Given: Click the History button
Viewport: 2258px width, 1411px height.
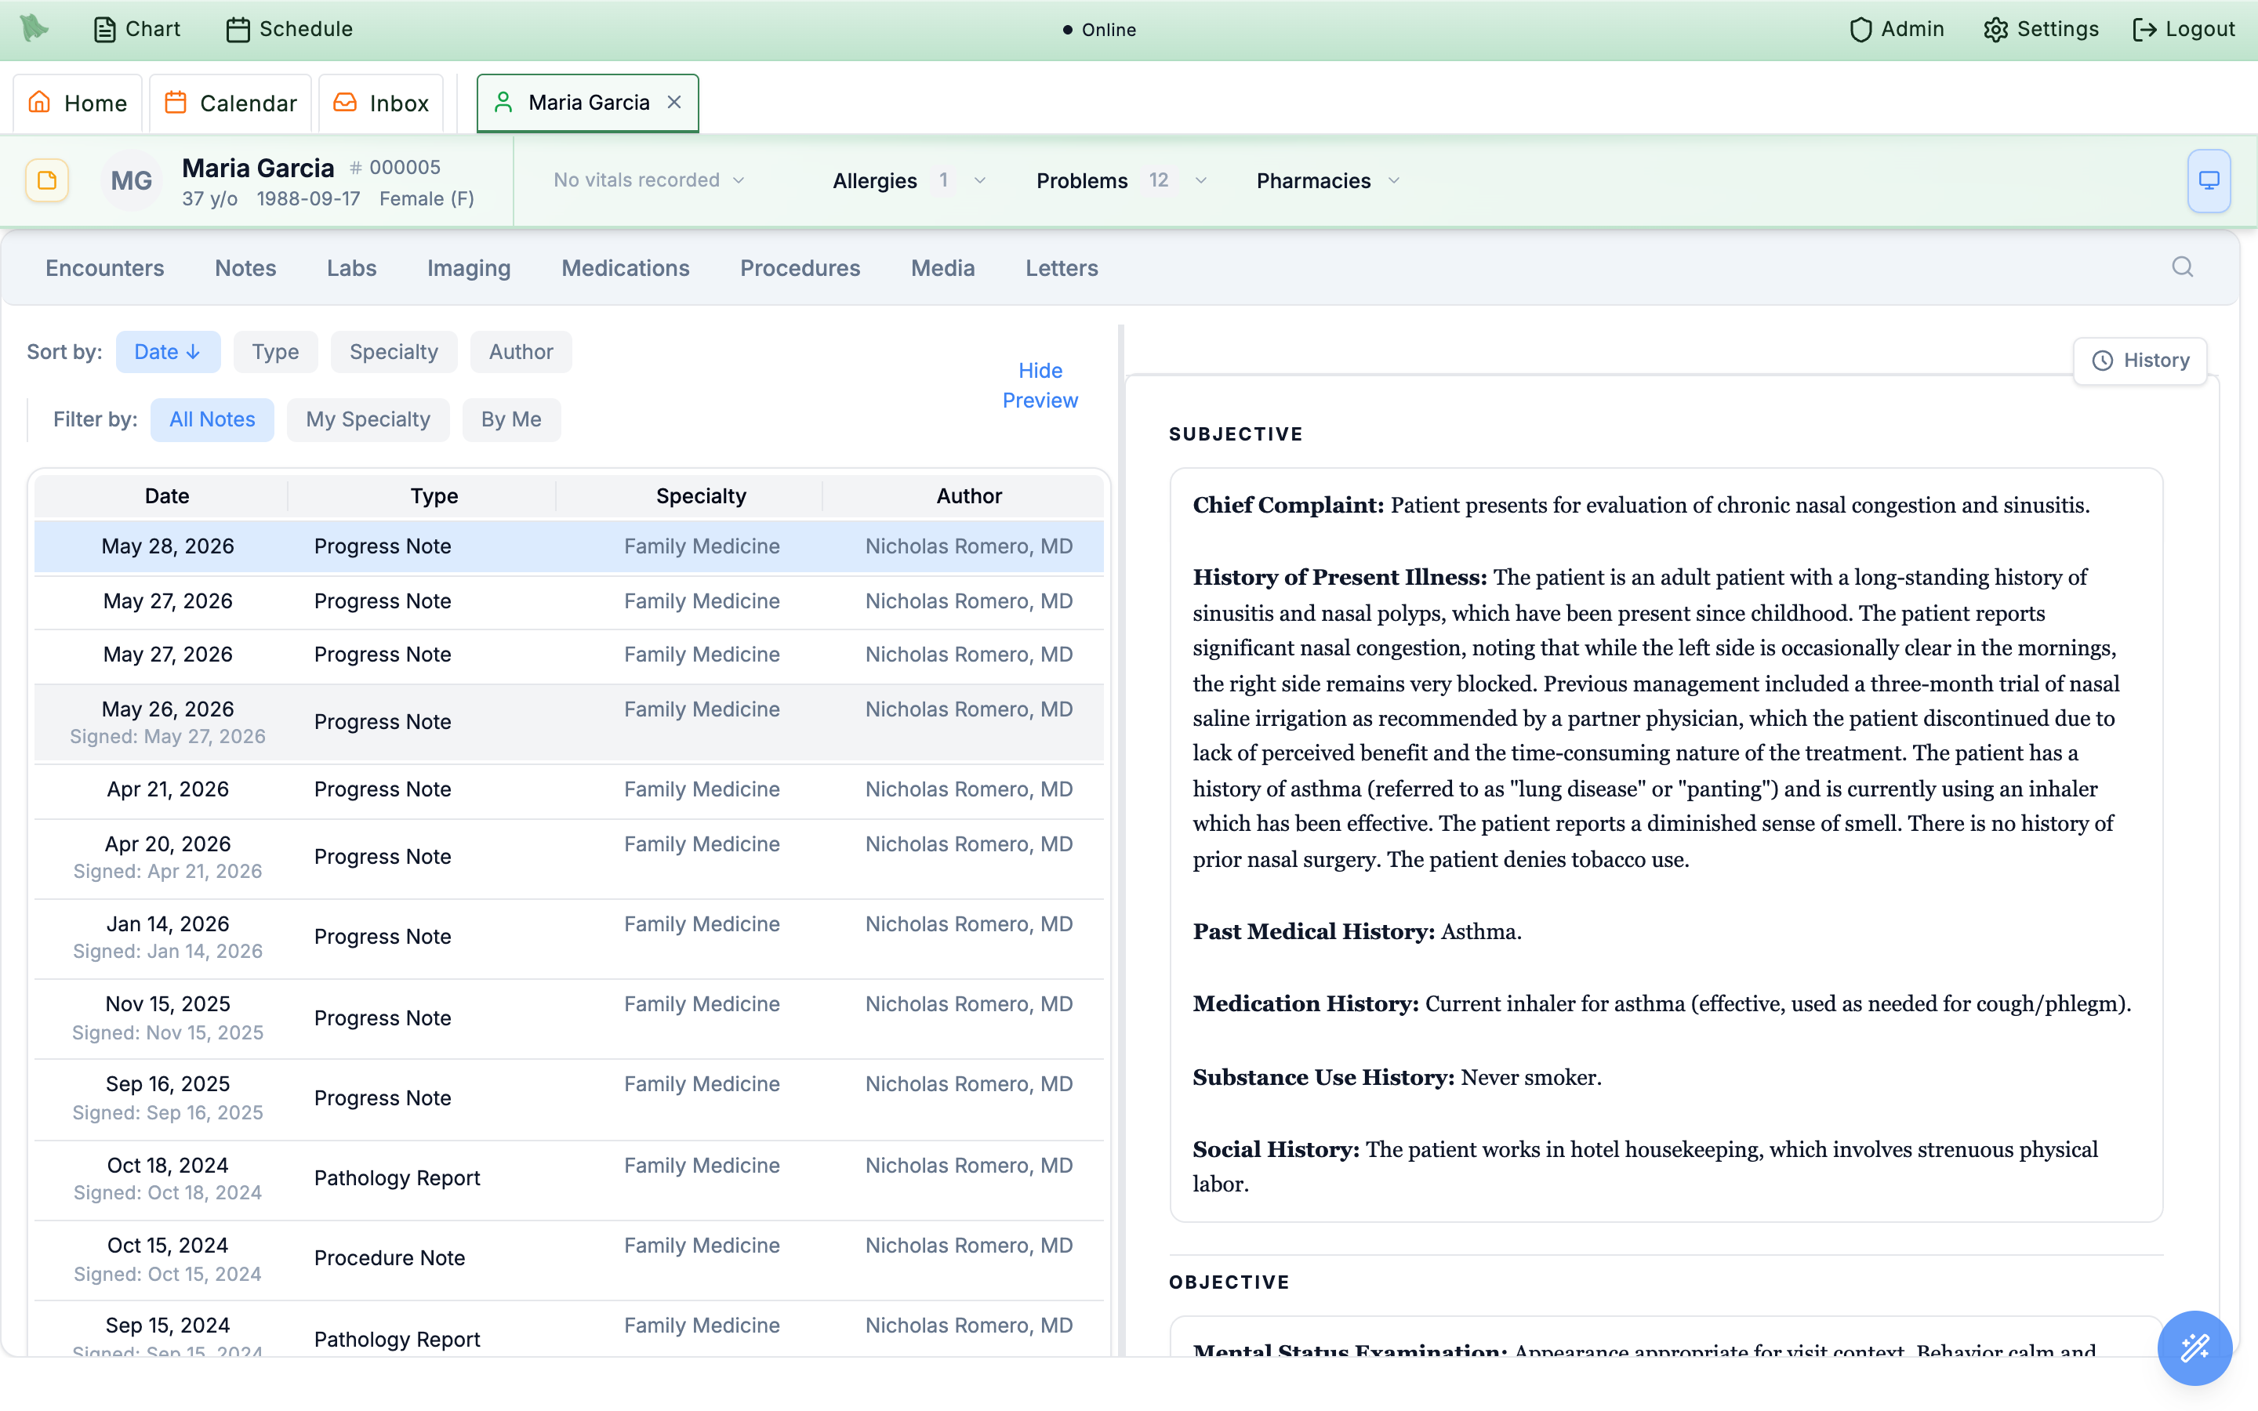Looking at the screenshot, I should tap(2140, 361).
